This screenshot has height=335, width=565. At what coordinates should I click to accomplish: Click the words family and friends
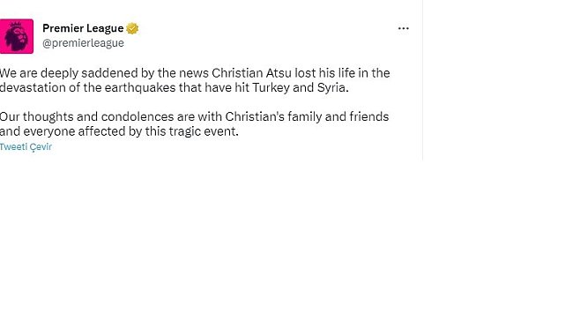click(x=338, y=116)
